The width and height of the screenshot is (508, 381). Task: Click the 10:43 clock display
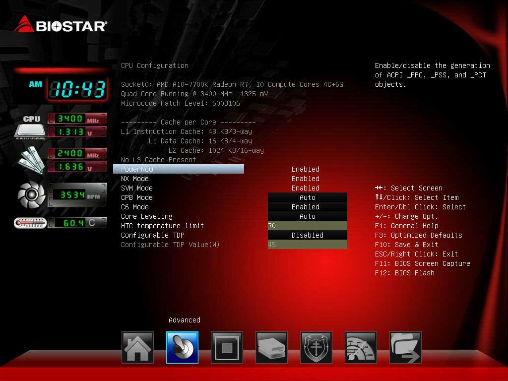pos(78,89)
